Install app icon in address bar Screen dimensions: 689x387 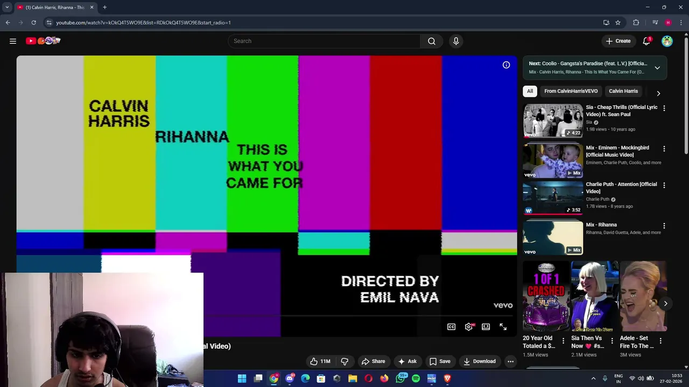(x=606, y=23)
